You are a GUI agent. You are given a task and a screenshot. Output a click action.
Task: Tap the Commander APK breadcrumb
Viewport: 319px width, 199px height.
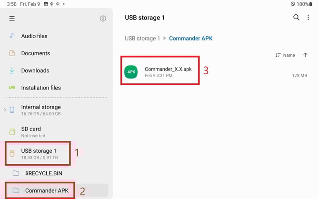[191, 39]
